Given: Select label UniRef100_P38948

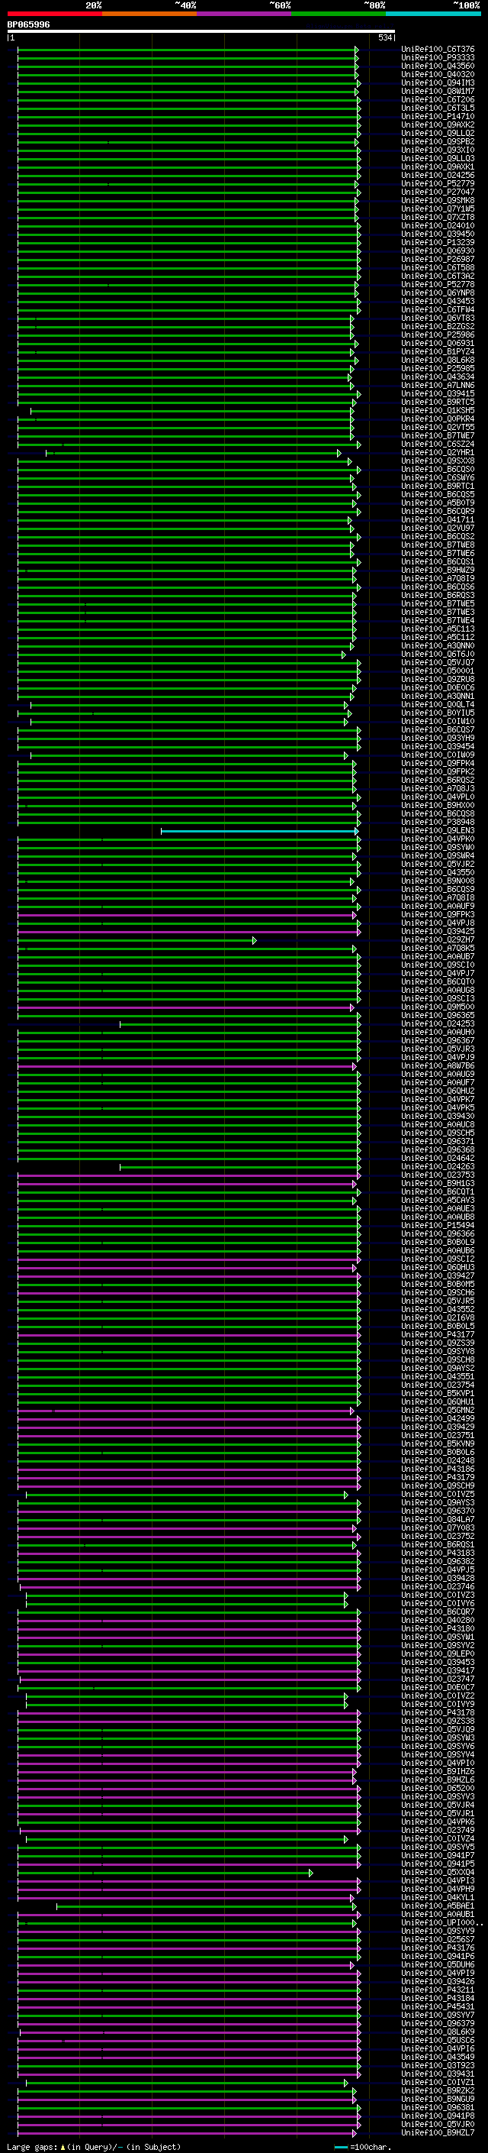Looking at the screenshot, I should pyautogui.click(x=437, y=823).
